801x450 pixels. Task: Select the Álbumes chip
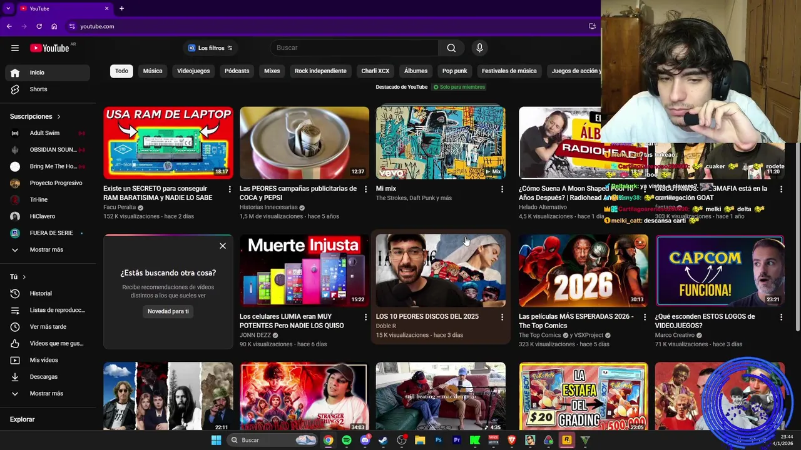point(416,71)
